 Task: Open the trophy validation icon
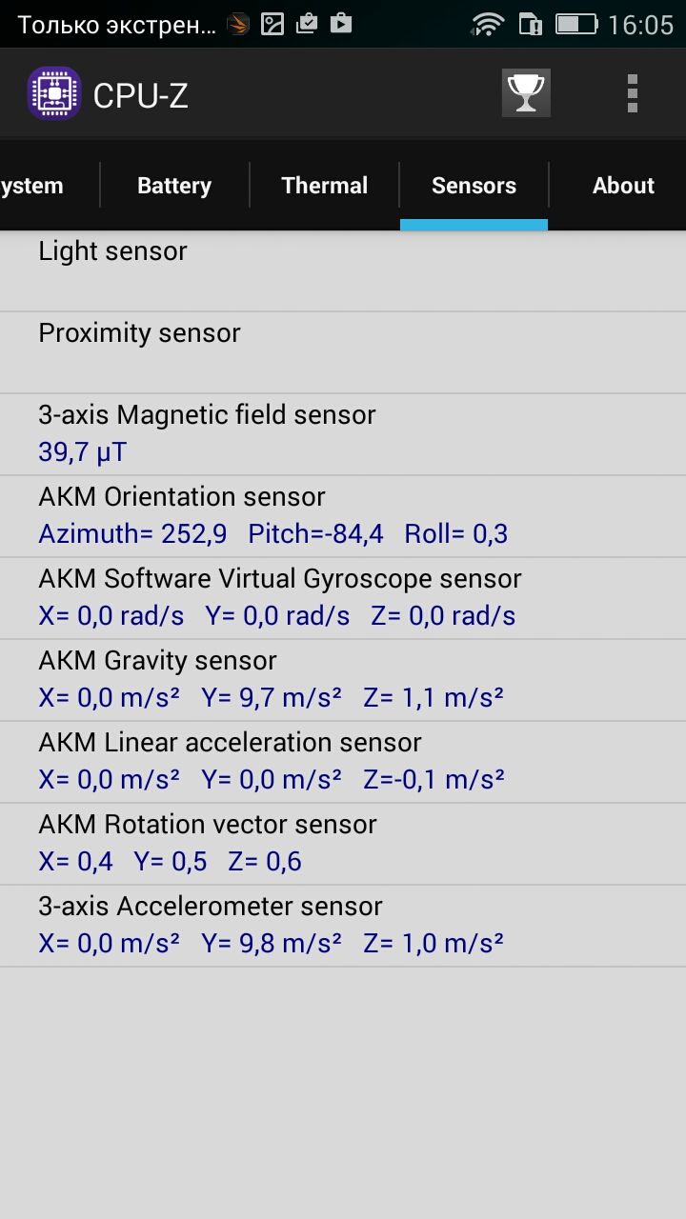click(526, 93)
